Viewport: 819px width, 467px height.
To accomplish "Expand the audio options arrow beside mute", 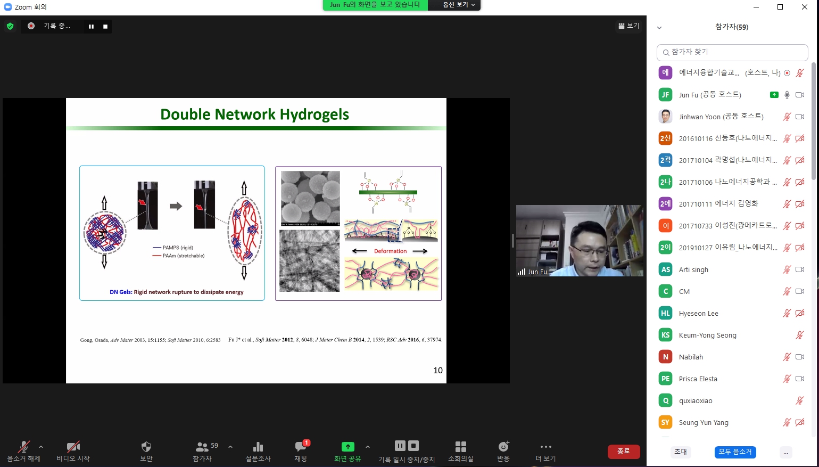I will [x=41, y=447].
